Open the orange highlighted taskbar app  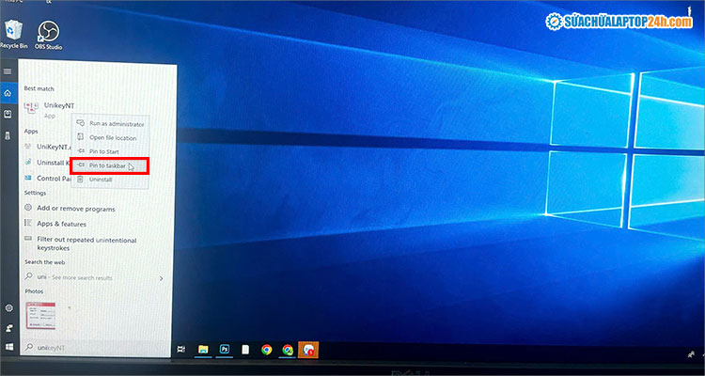[308, 350]
